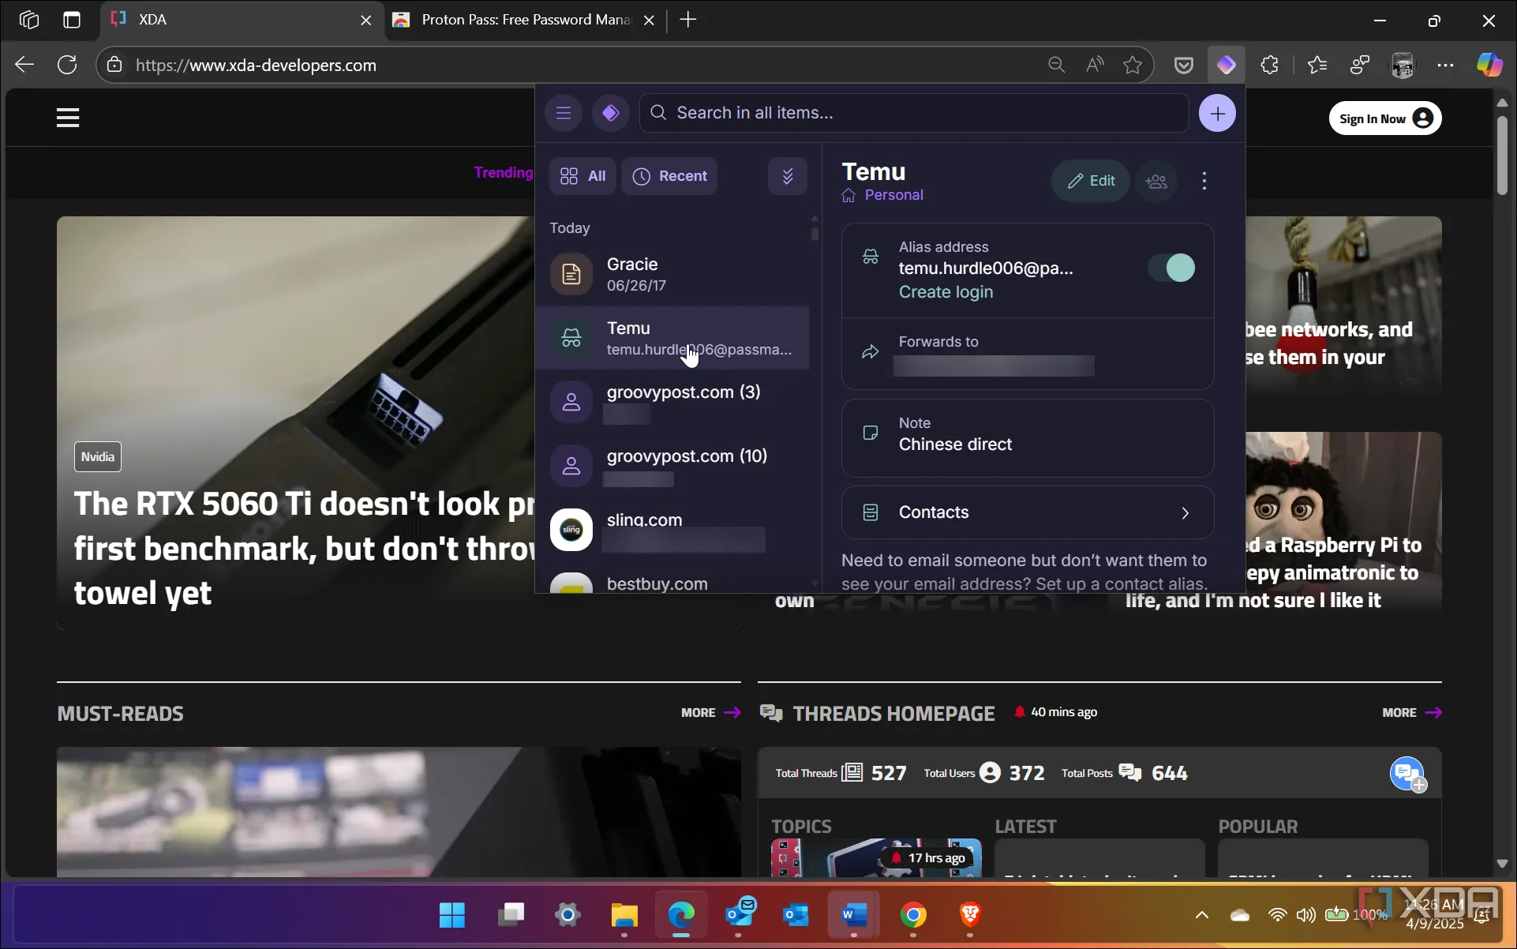Open the RTX 5060 Ti article headline
1517x949 pixels.
[305, 549]
